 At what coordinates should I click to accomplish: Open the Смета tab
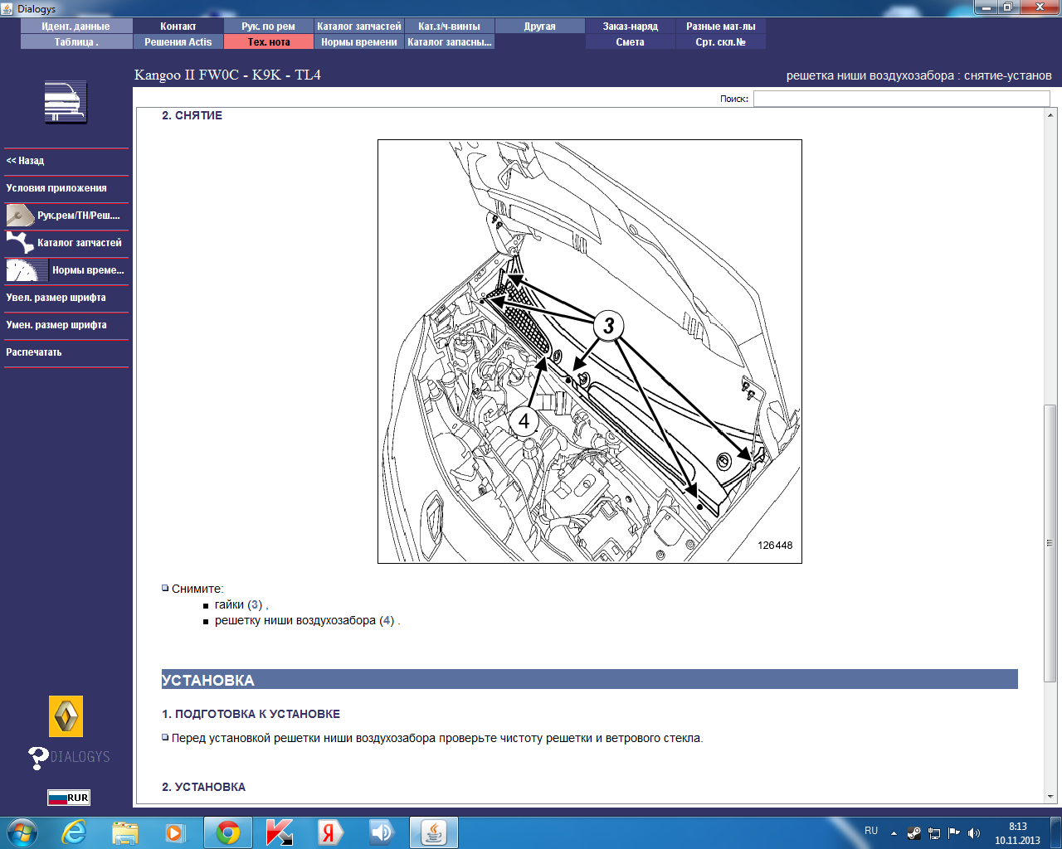(x=631, y=42)
